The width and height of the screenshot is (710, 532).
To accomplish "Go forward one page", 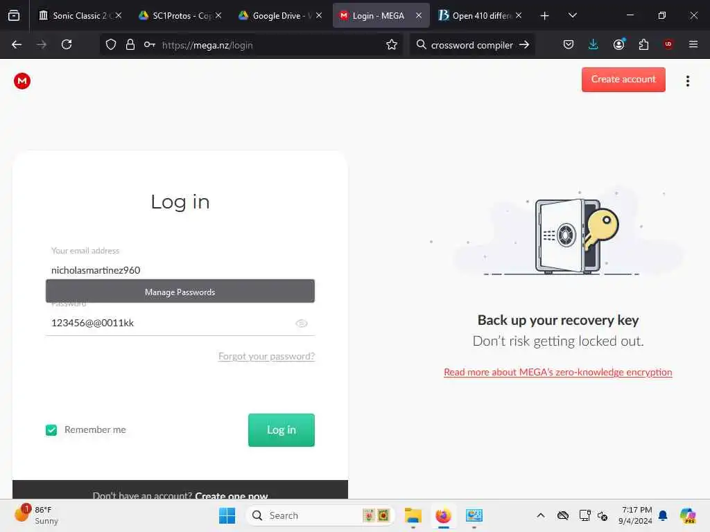I will coord(42,44).
